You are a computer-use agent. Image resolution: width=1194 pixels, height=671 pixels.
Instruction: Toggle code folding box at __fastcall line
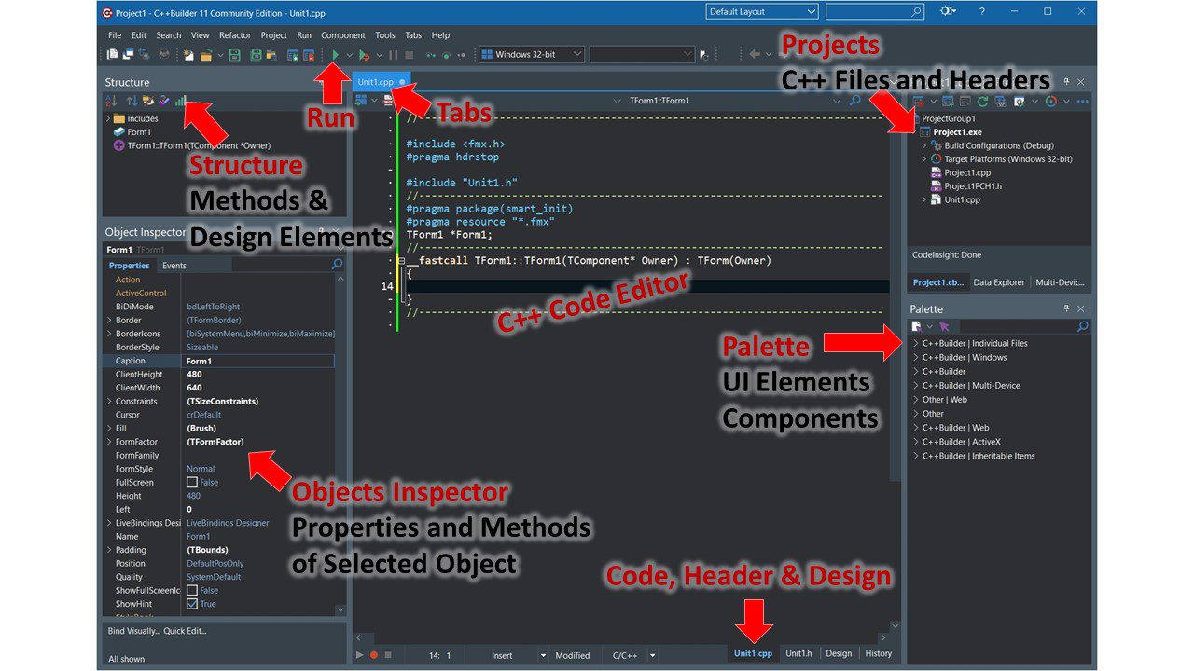pos(401,261)
